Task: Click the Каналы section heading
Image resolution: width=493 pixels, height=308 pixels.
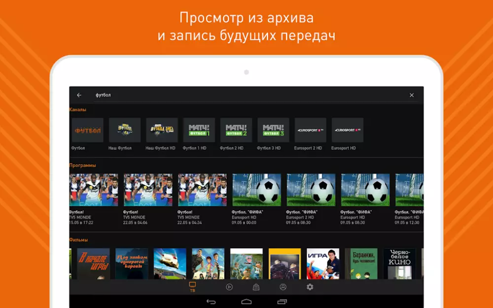Action: pyautogui.click(x=78, y=110)
